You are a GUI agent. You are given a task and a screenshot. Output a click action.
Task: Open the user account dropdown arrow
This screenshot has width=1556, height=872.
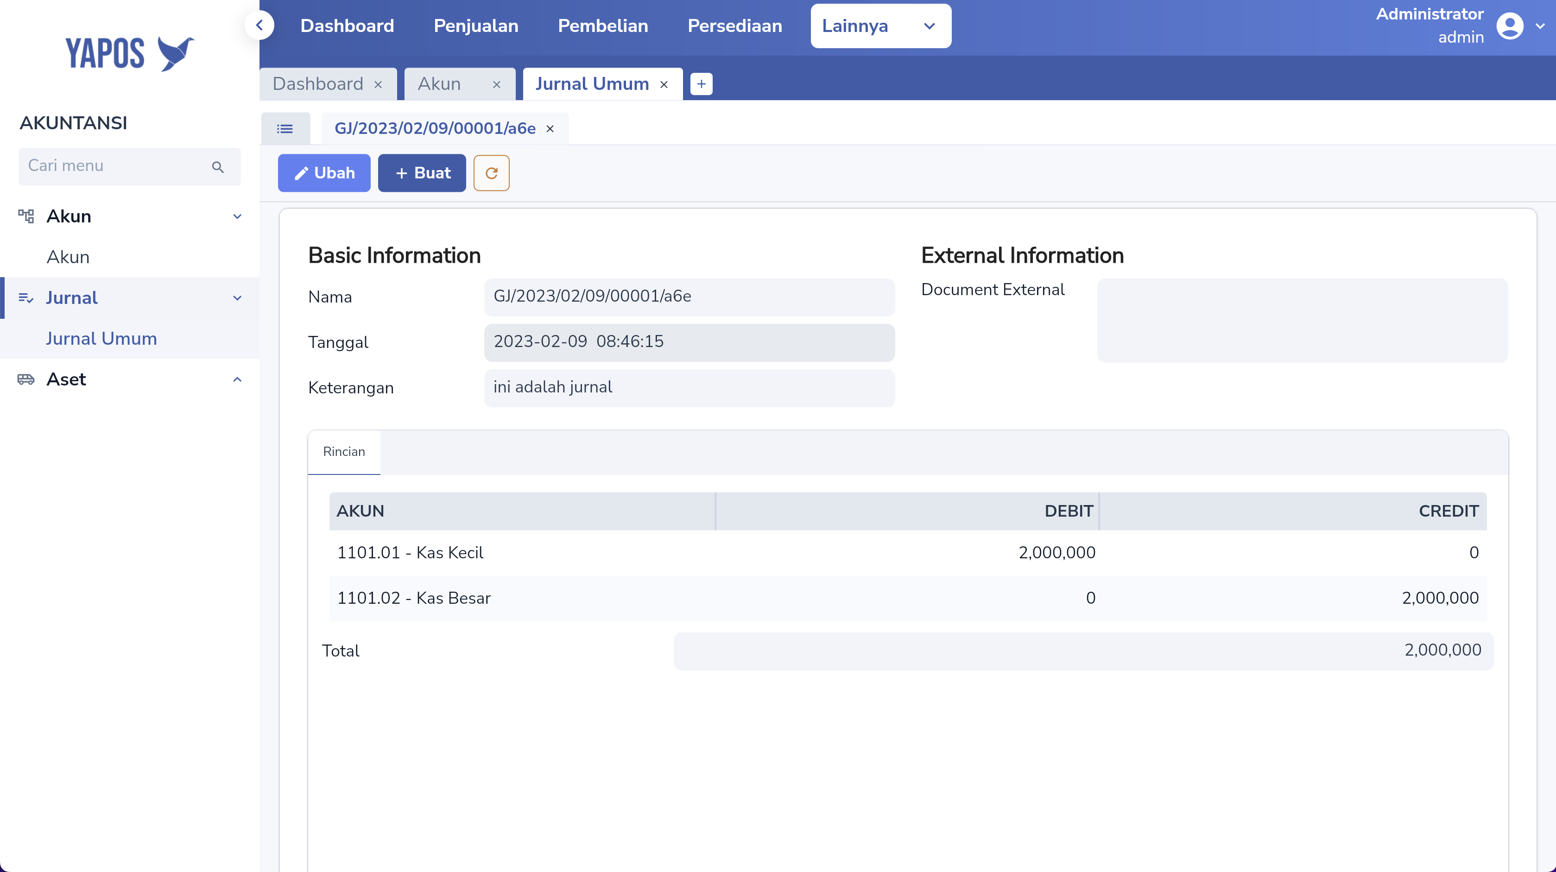(1540, 26)
